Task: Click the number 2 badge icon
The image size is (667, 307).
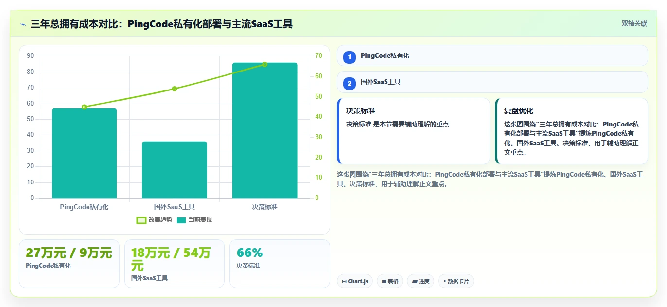Action: pyautogui.click(x=349, y=83)
